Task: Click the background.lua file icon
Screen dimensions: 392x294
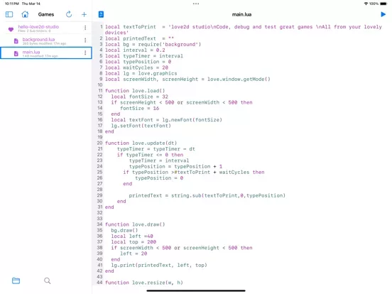Action: click(x=16, y=40)
